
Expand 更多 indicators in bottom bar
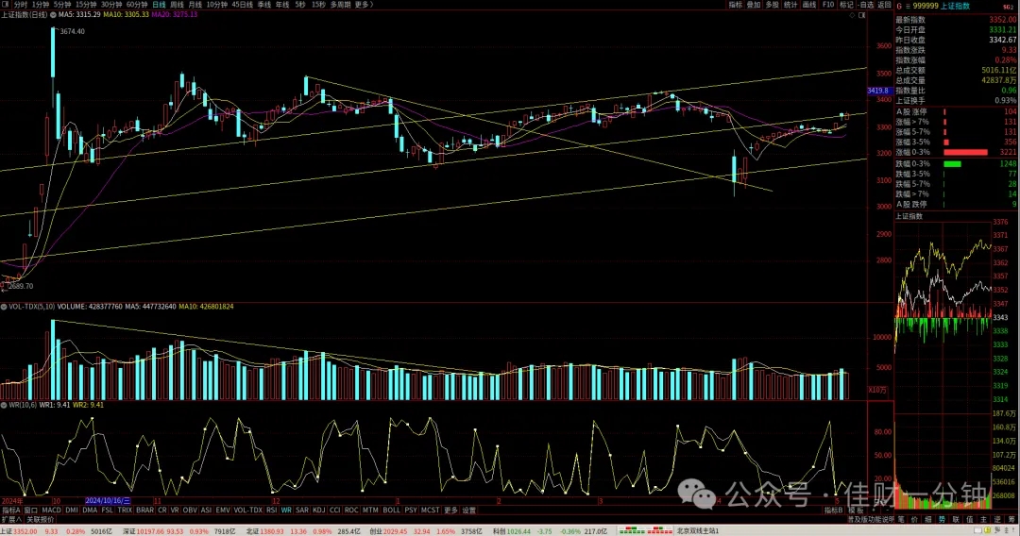[450, 511]
